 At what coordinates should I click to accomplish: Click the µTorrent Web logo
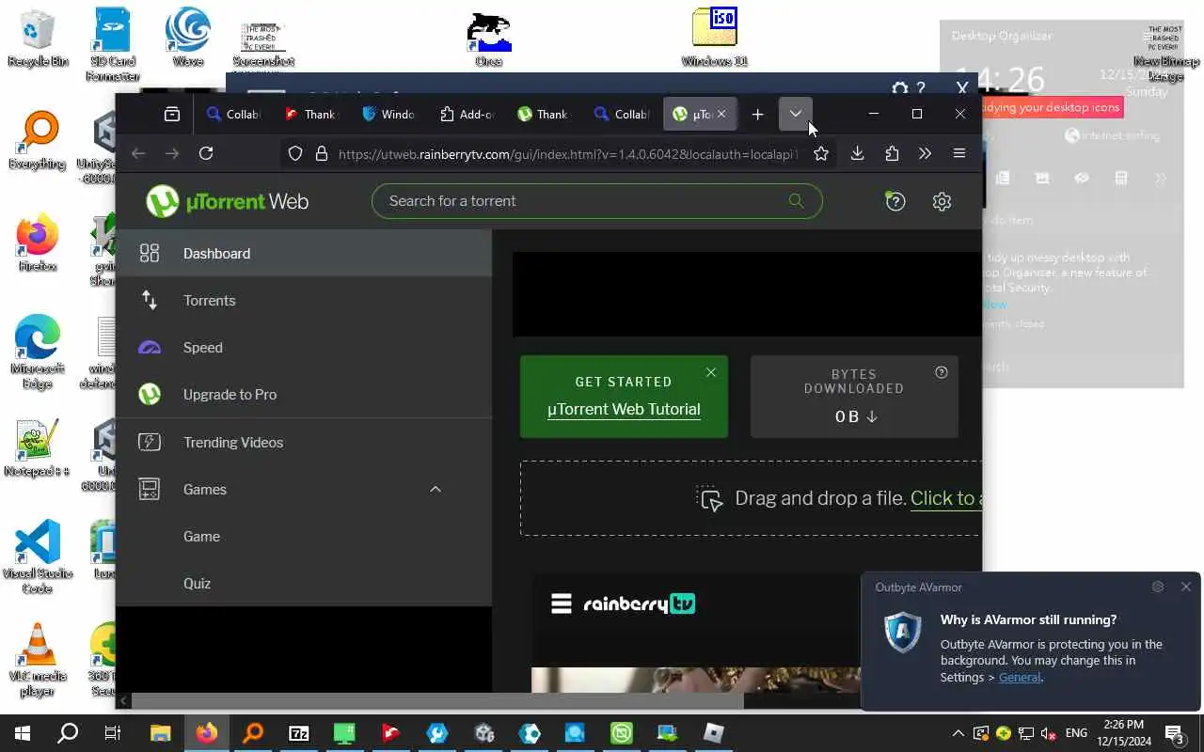pyautogui.click(x=228, y=201)
